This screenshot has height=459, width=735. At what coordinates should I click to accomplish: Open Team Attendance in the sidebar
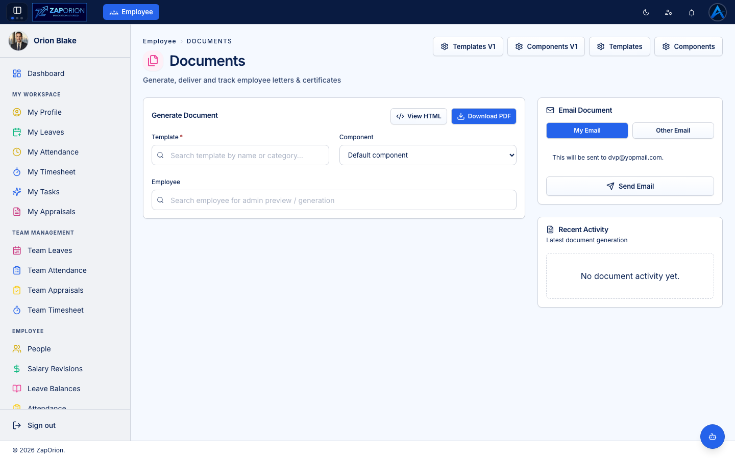[x=65, y=270]
